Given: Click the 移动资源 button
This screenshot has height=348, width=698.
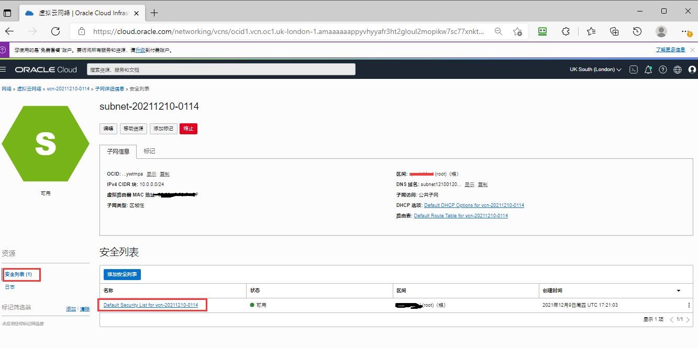Looking at the screenshot, I should point(133,129).
